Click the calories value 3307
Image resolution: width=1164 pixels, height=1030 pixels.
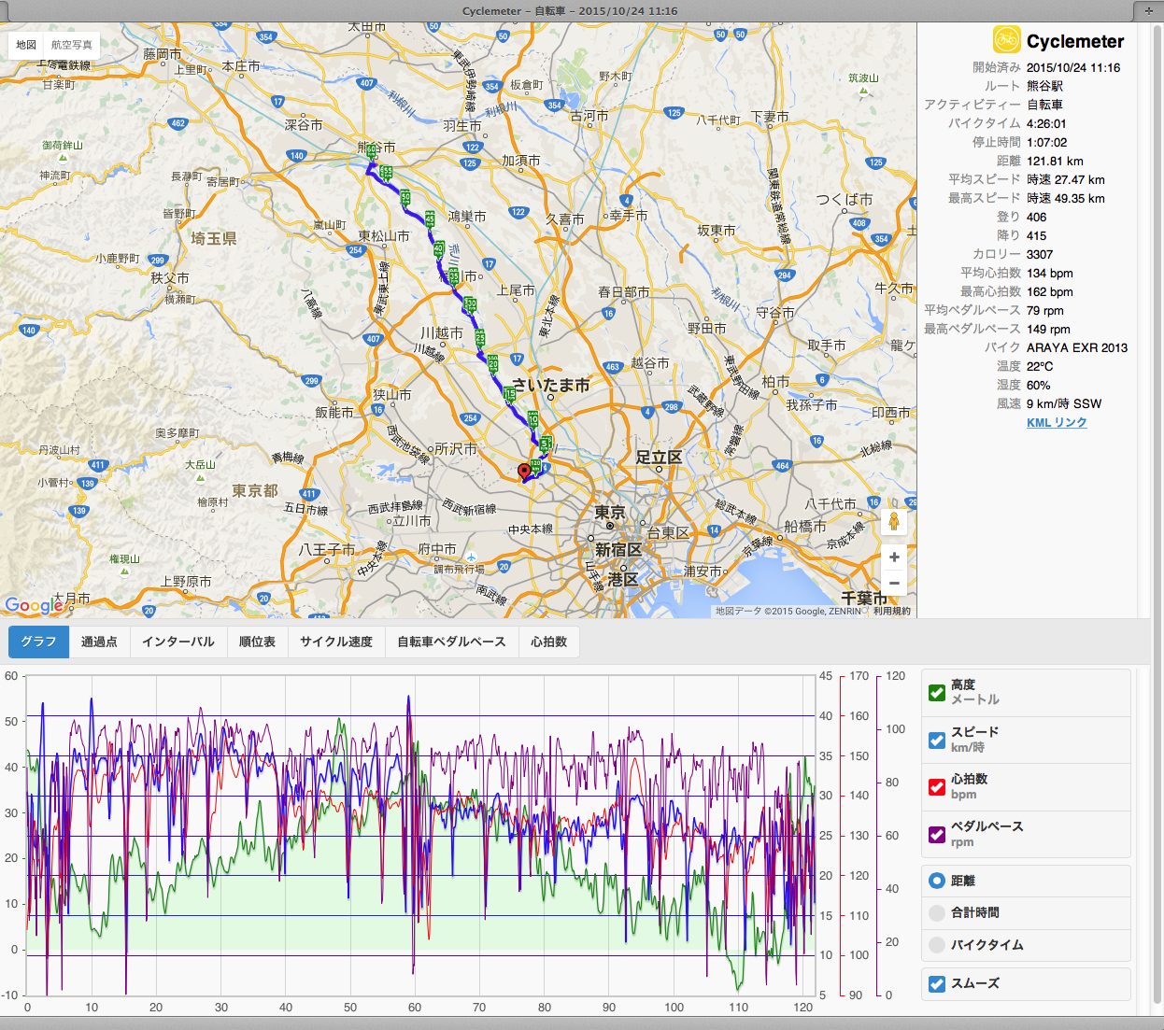1040,254
